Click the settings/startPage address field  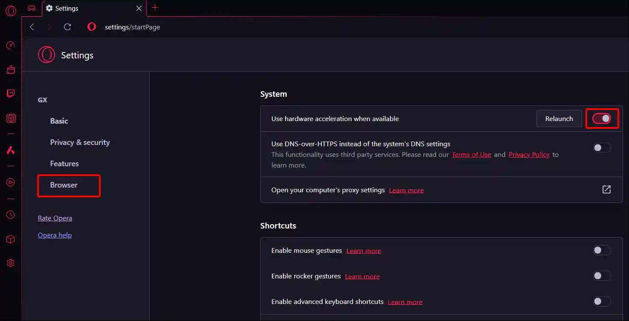(x=132, y=27)
